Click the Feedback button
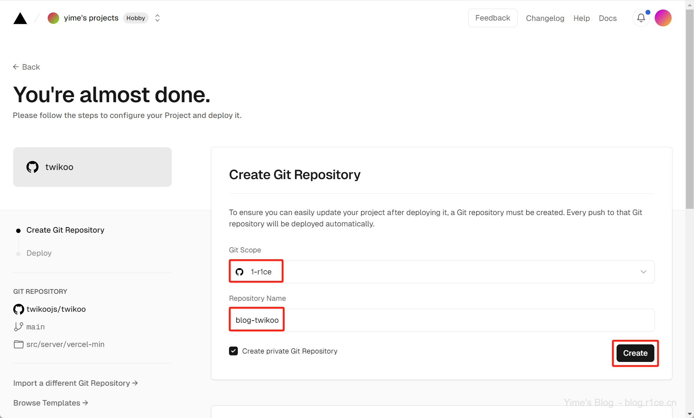 [493, 18]
